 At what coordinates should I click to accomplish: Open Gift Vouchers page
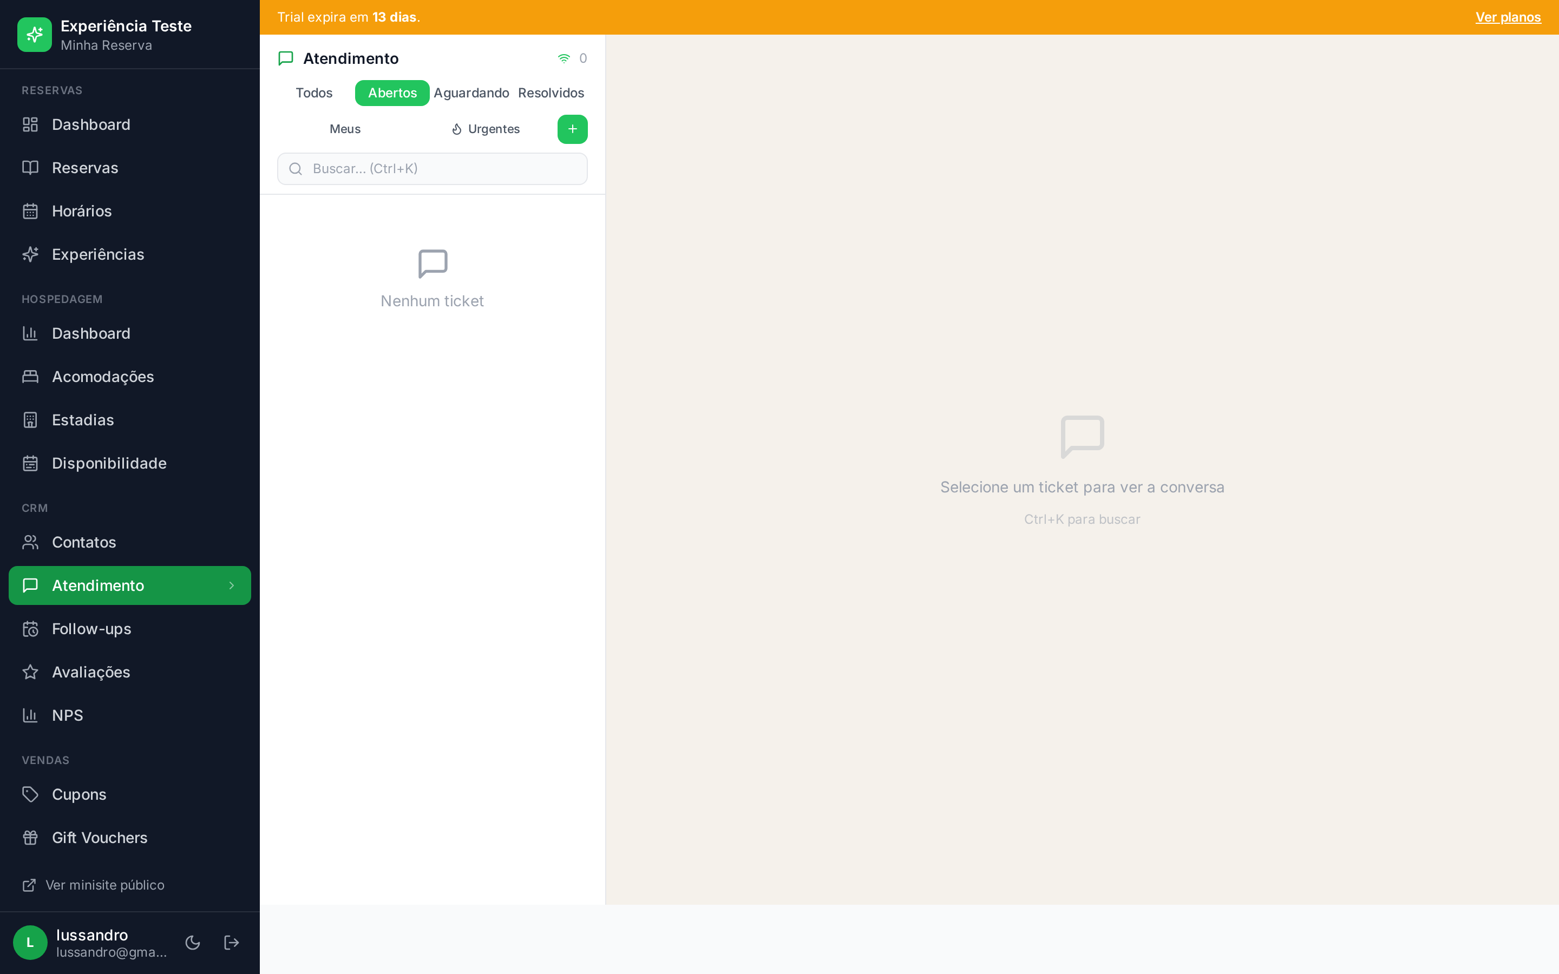pyautogui.click(x=129, y=837)
